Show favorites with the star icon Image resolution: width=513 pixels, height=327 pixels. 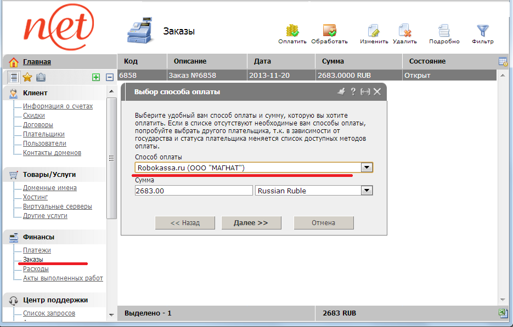pyautogui.click(x=27, y=77)
